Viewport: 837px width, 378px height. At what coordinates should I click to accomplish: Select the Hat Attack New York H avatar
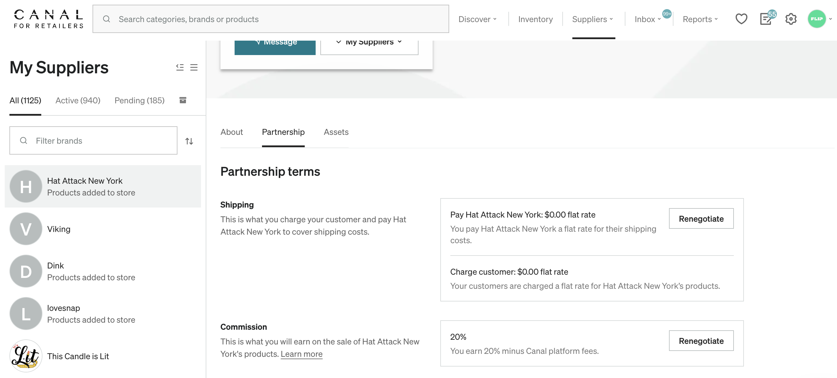pos(26,186)
